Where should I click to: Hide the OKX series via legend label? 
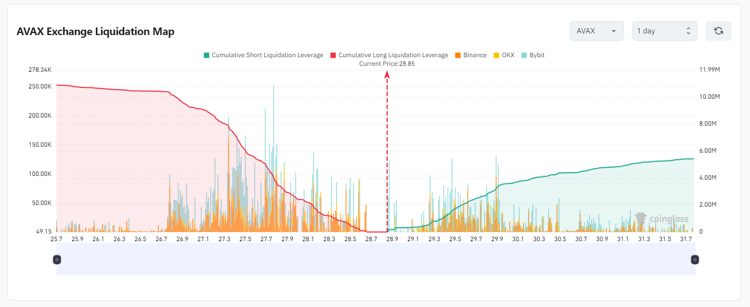click(508, 55)
